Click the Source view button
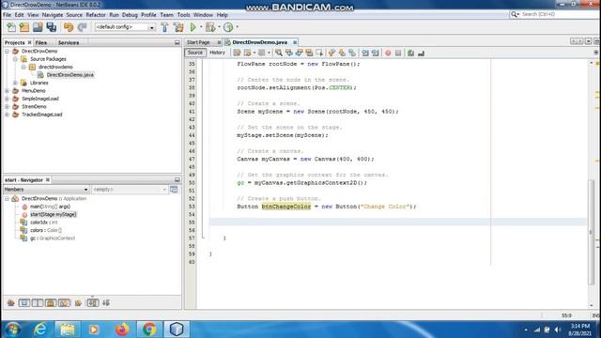The image size is (601, 338). (x=195, y=53)
